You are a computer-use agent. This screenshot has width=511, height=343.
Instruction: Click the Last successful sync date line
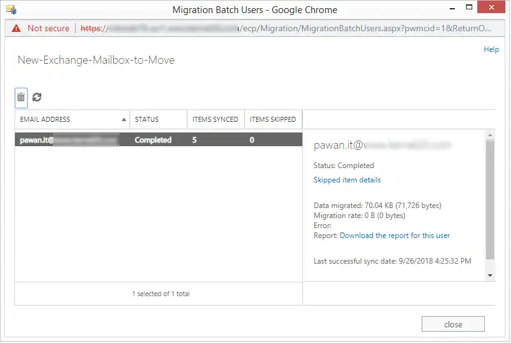coord(392,261)
